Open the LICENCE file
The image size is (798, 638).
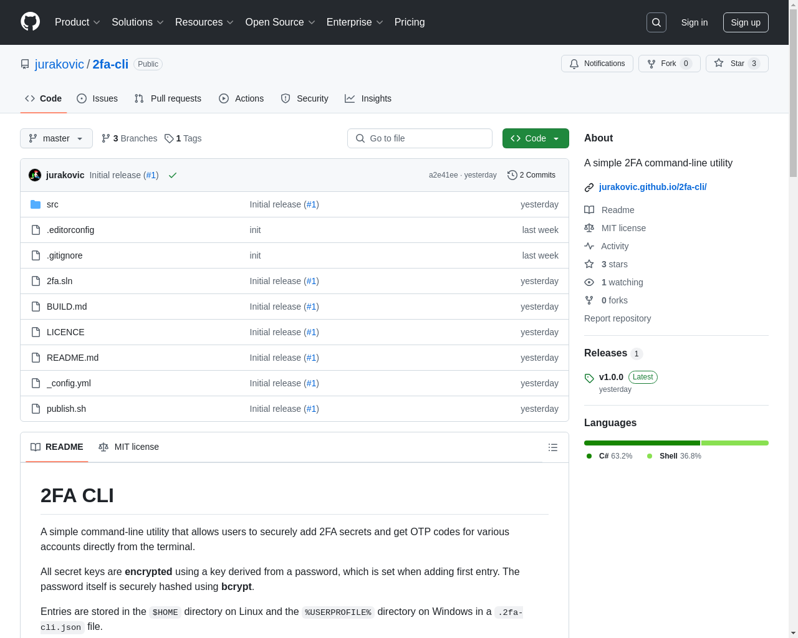click(65, 332)
